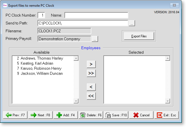This screenshot has width=186, height=127.
Task: Click the Exo app icon in title bar
Action: click(5, 5)
